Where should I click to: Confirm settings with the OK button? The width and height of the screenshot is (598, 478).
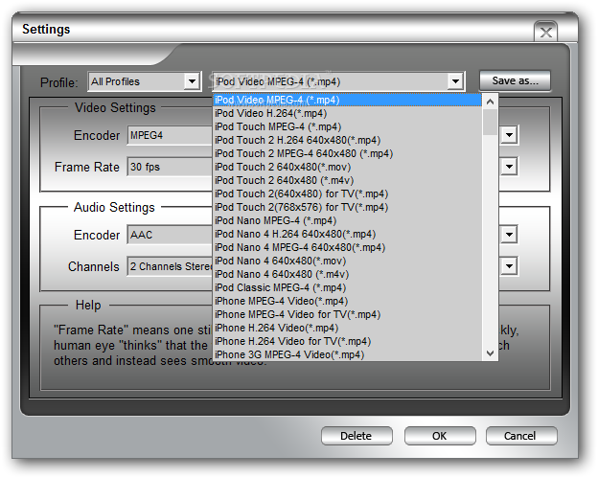(440, 436)
